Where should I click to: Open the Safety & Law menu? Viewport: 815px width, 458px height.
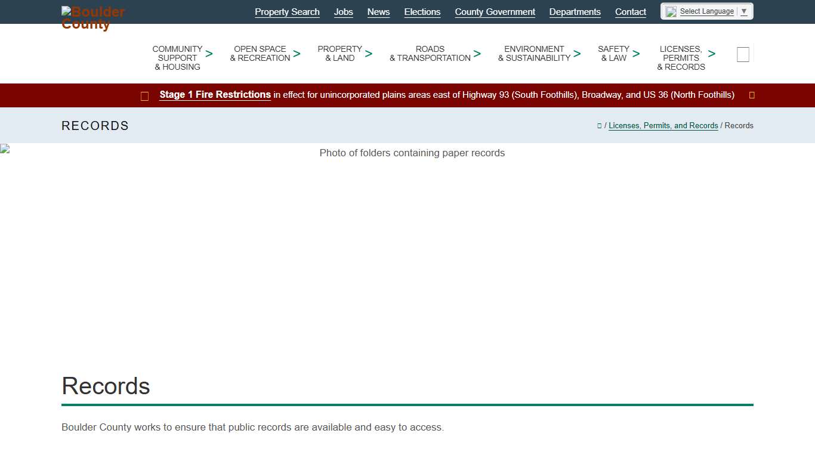613,54
